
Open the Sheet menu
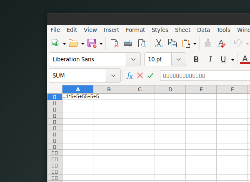(x=182, y=30)
